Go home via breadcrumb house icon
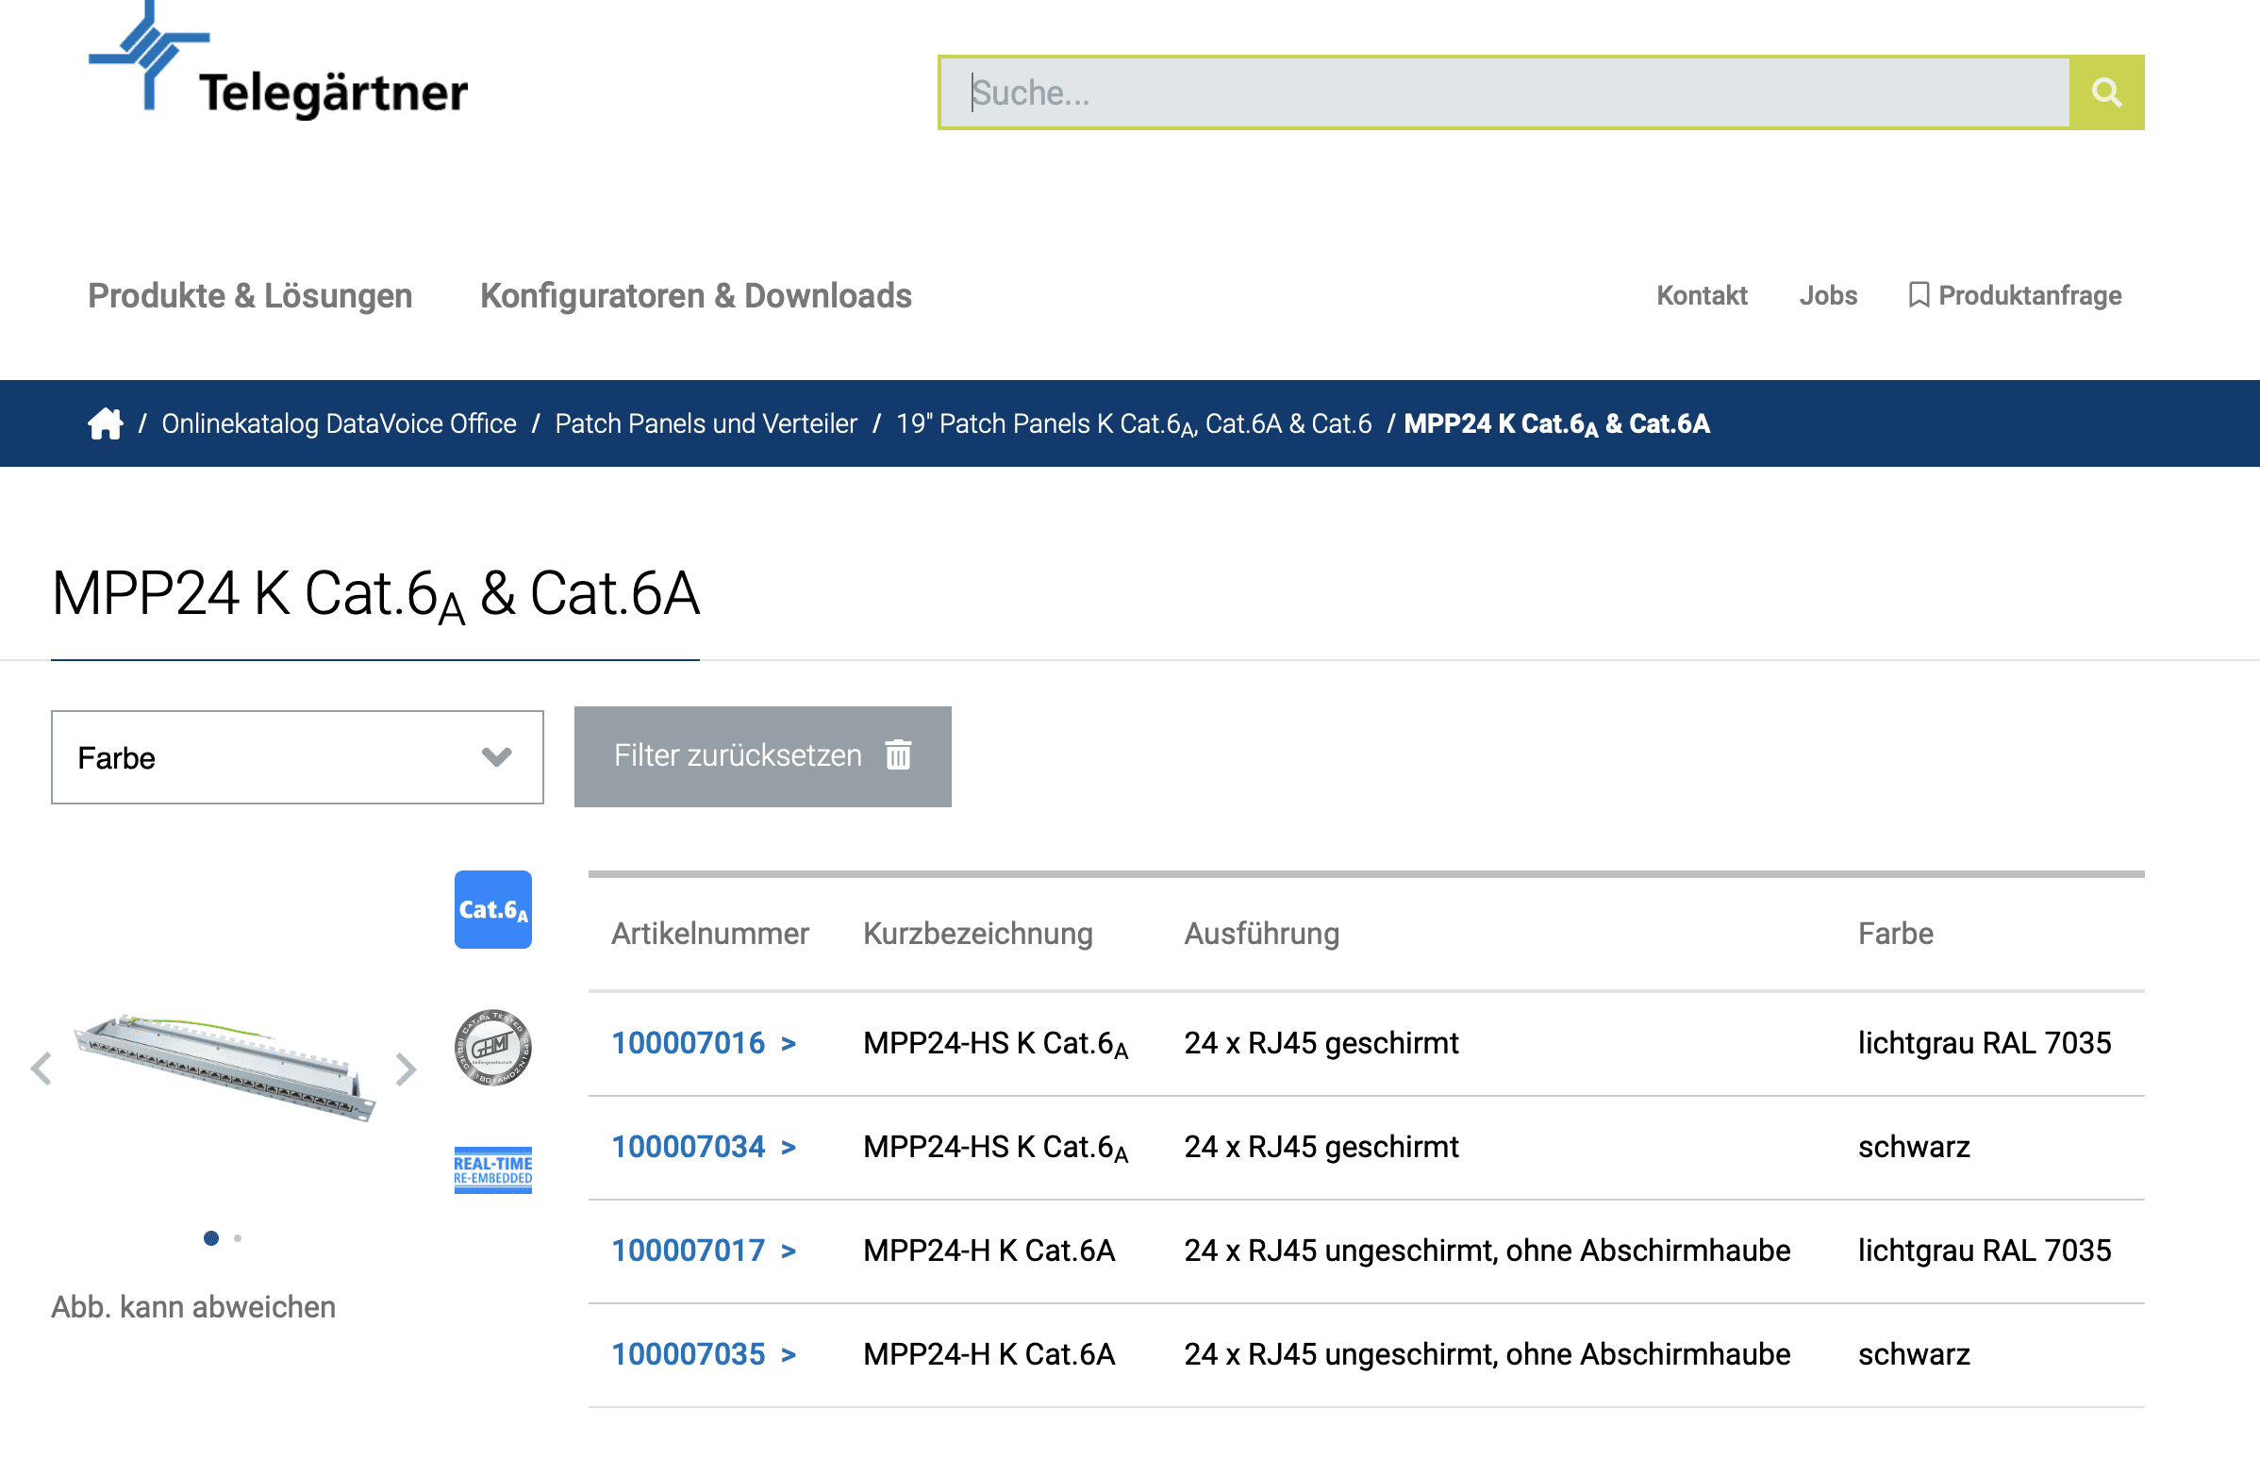The height and width of the screenshot is (1458, 2260). (105, 423)
